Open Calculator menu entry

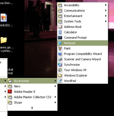83,32
